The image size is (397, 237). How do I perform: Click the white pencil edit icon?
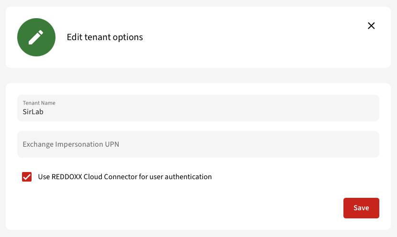tap(36, 37)
